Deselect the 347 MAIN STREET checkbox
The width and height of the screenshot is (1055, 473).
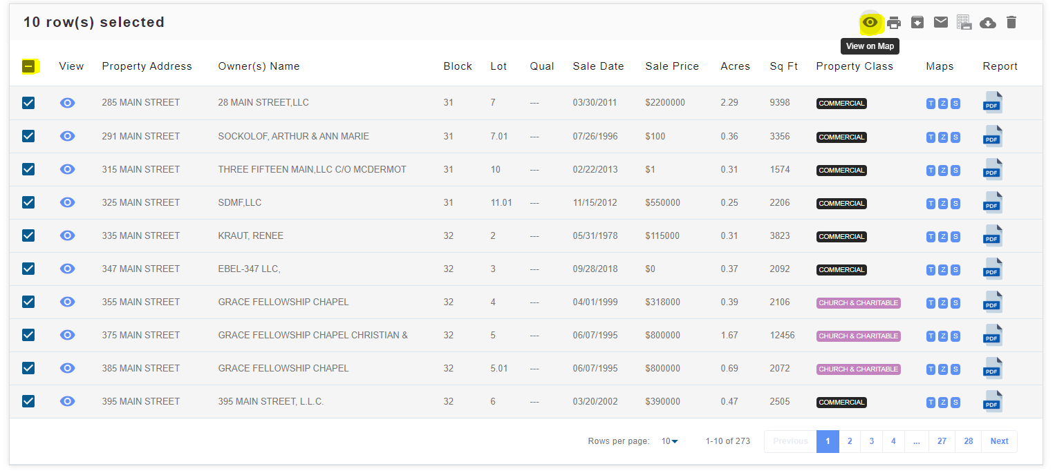[28, 269]
